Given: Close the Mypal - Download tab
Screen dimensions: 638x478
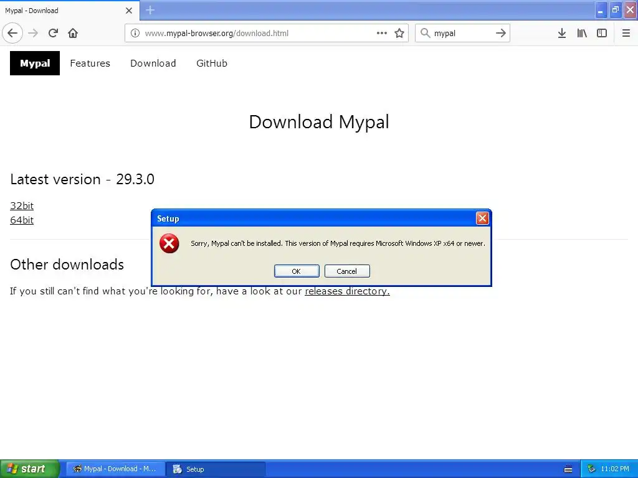Looking at the screenshot, I should click(129, 11).
